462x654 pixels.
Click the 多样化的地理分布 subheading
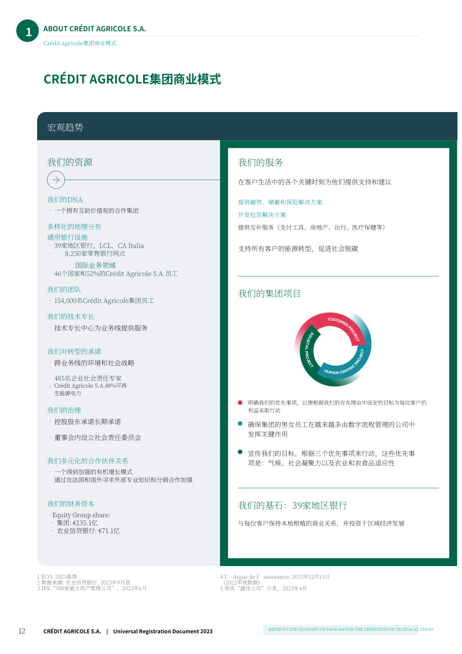coord(74,227)
